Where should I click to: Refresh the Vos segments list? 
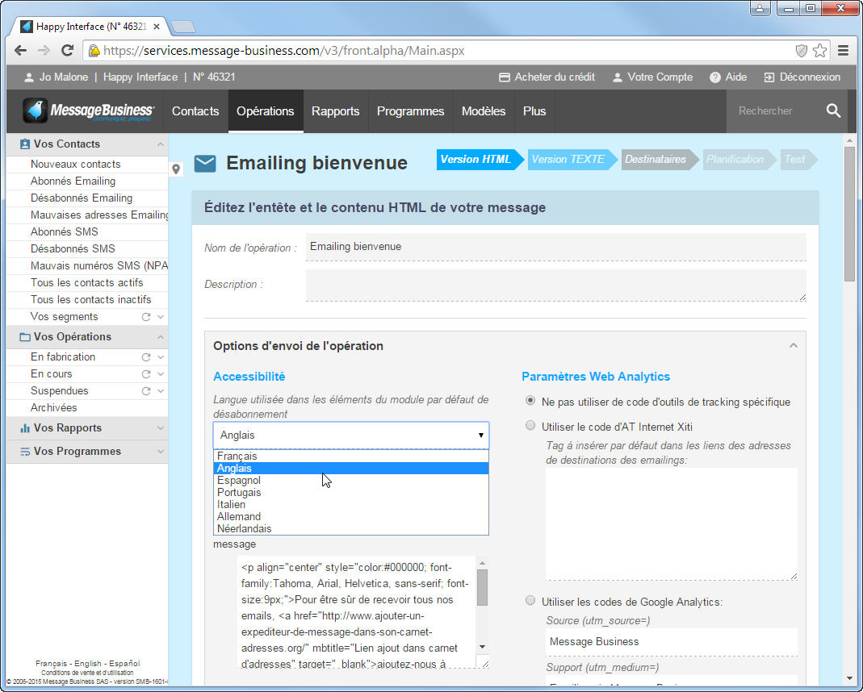pyautogui.click(x=146, y=317)
